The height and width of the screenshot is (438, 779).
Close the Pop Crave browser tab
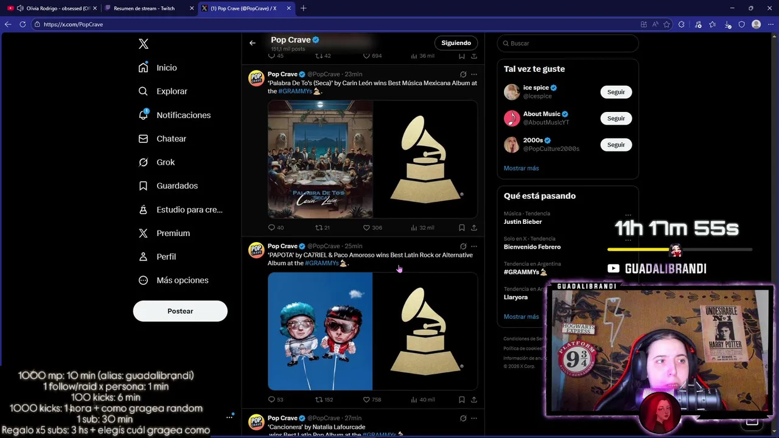(288, 8)
